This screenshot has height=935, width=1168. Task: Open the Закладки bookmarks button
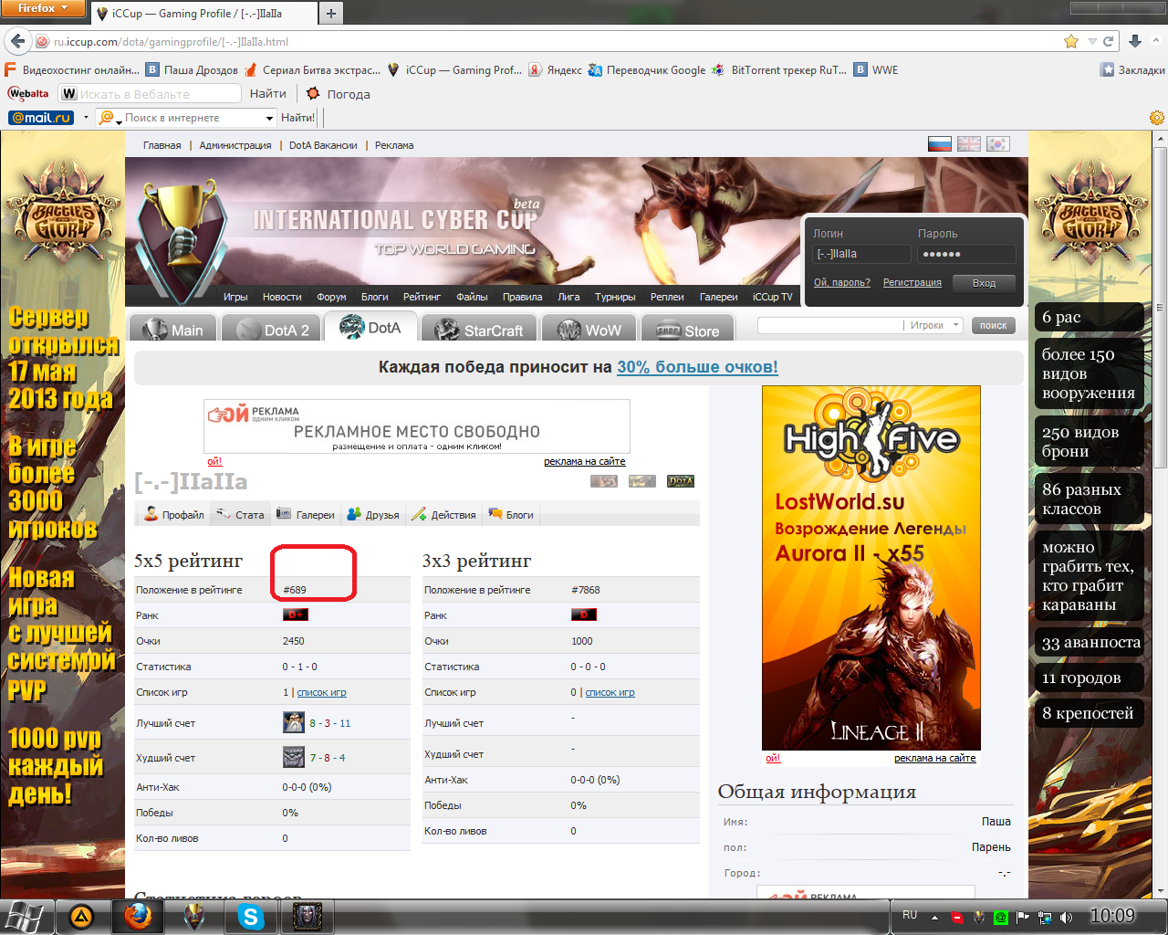(x=1132, y=69)
